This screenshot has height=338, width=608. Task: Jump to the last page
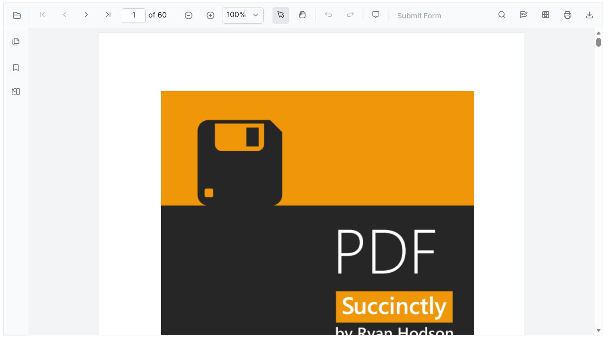pyautogui.click(x=108, y=15)
